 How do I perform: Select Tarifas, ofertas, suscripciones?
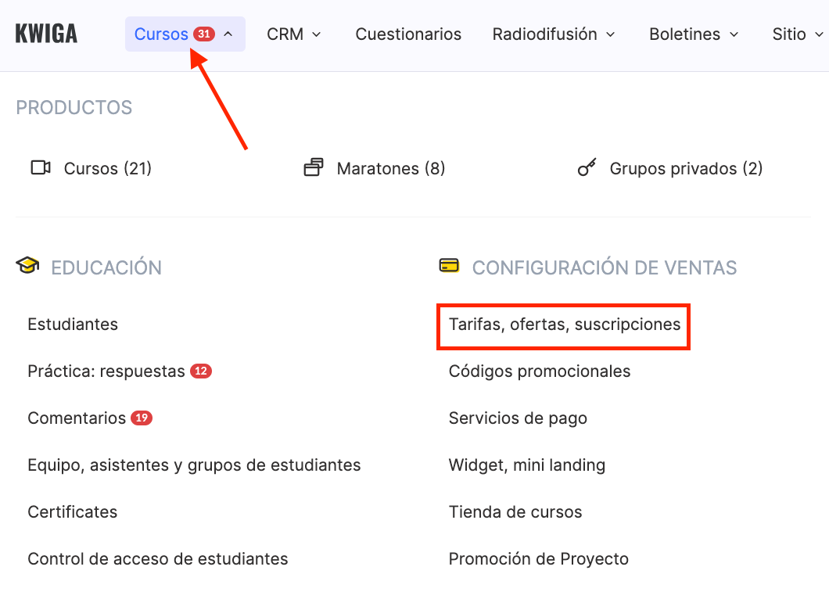click(564, 325)
